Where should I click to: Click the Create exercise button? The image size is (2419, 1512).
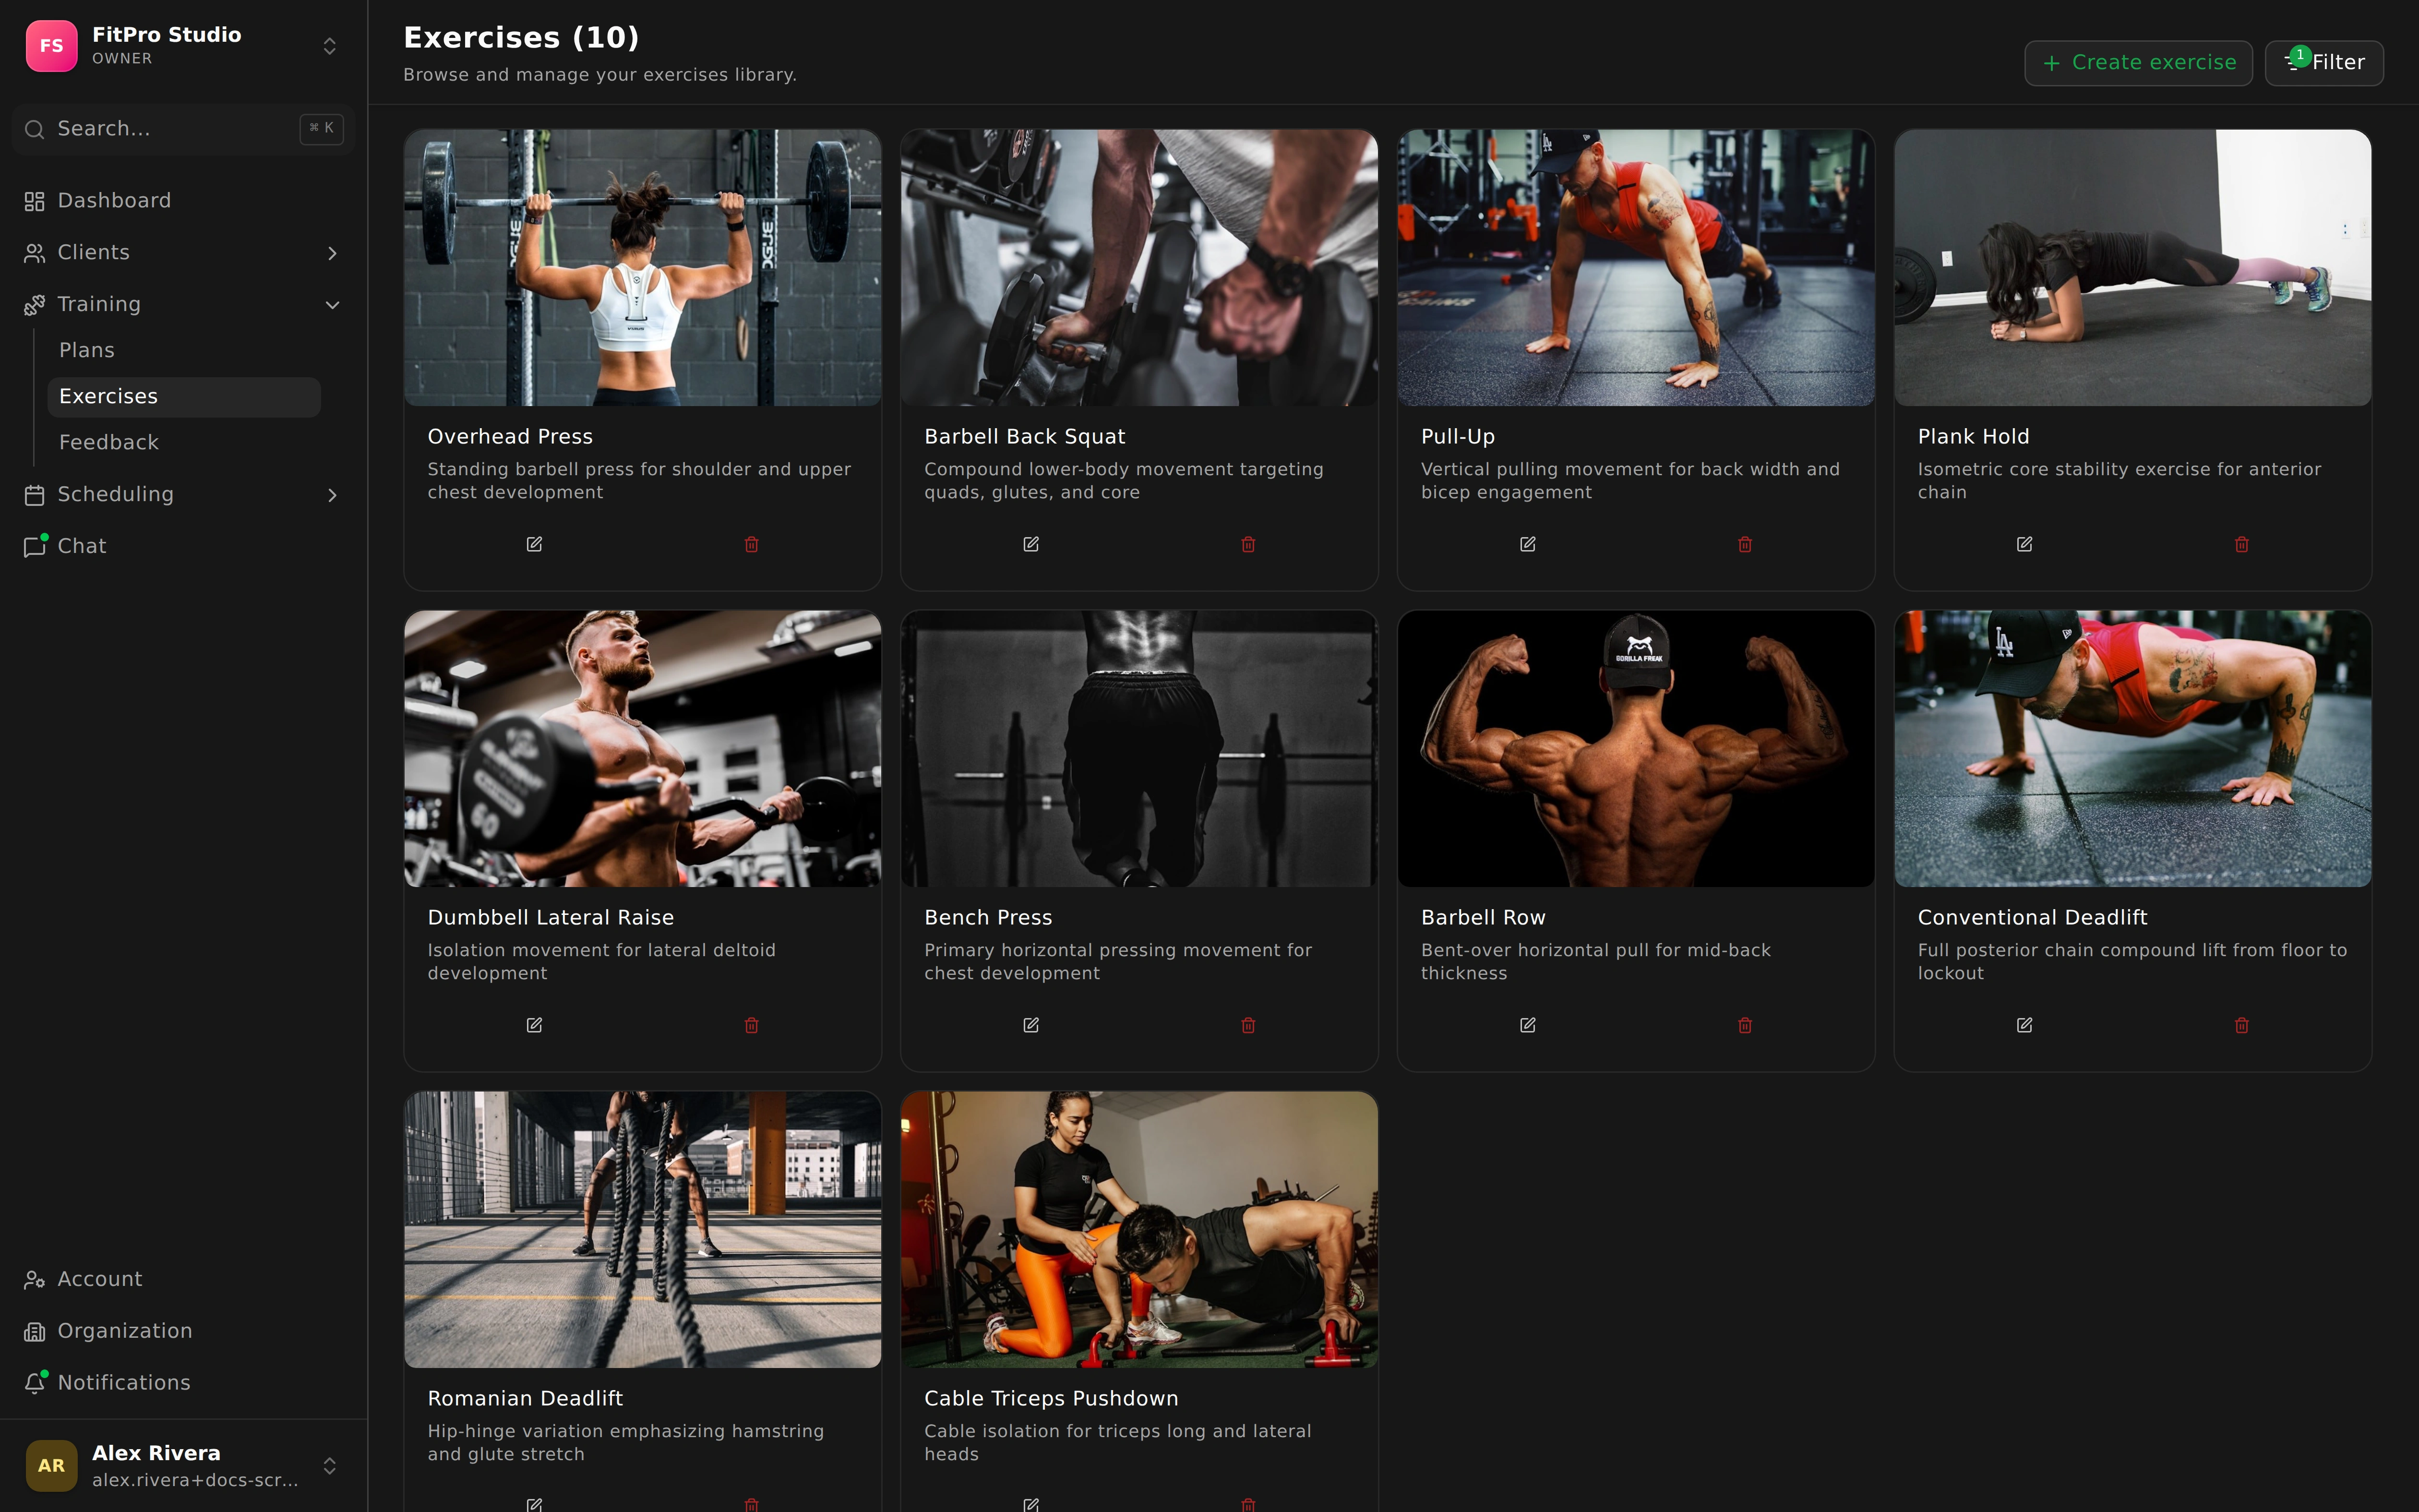point(2138,63)
